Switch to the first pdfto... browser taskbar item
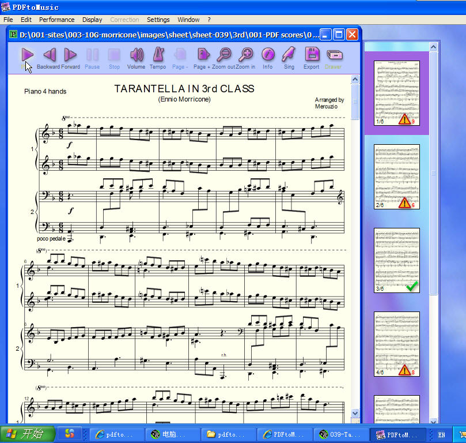The height and width of the screenshot is (443, 466). click(x=117, y=434)
